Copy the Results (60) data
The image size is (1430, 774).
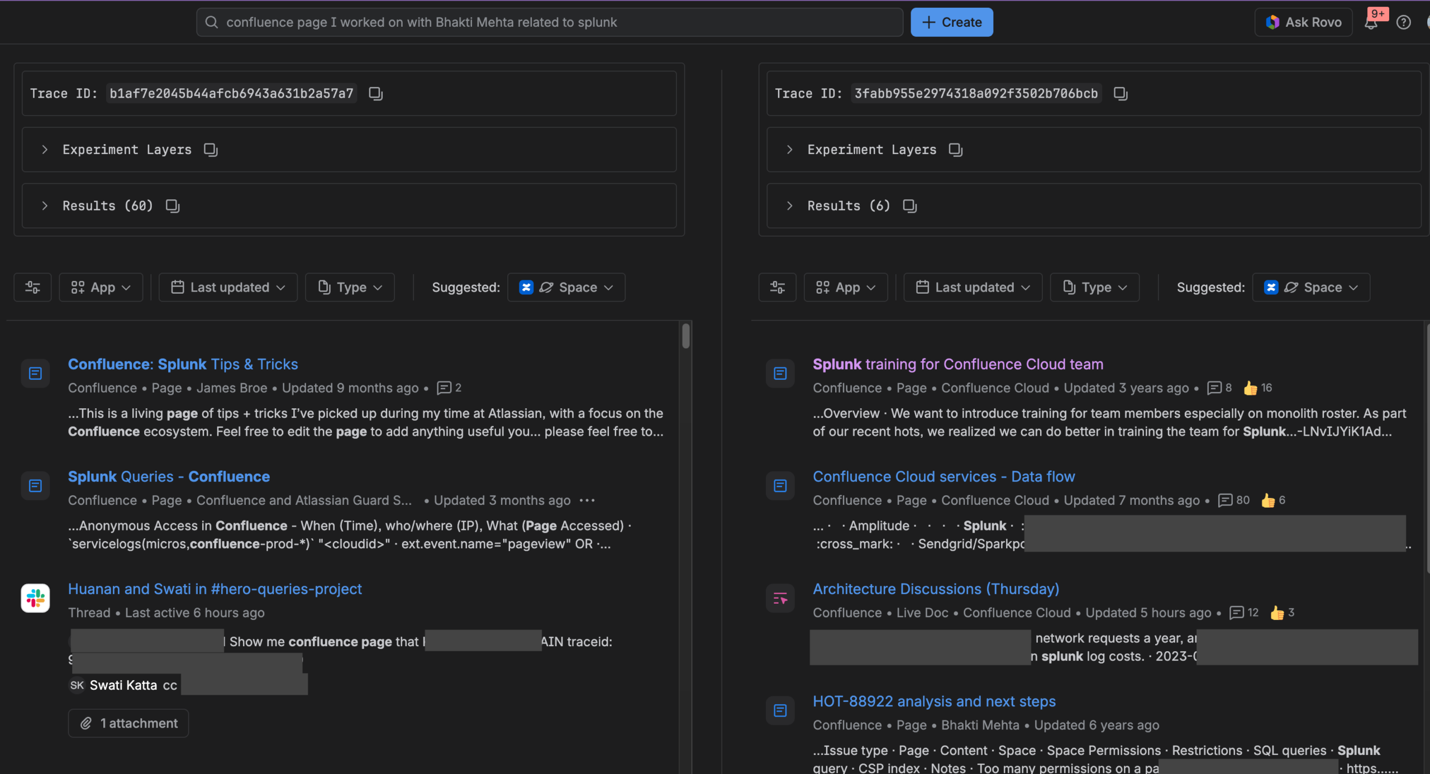[173, 206]
